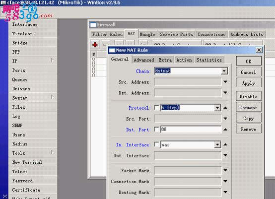Viewport: 275px width, 199px height.
Task: Open Log in the sidebar menu
Action: click(x=33, y=116)
